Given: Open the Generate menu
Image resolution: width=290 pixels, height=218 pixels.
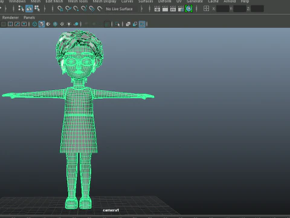Looking at the screenshot, I should pyautogui.click(x=195, y=1).
